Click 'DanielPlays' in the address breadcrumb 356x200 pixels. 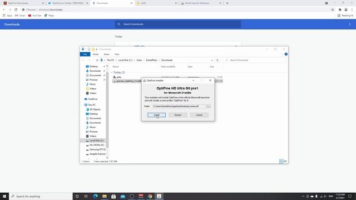(151, 60)
